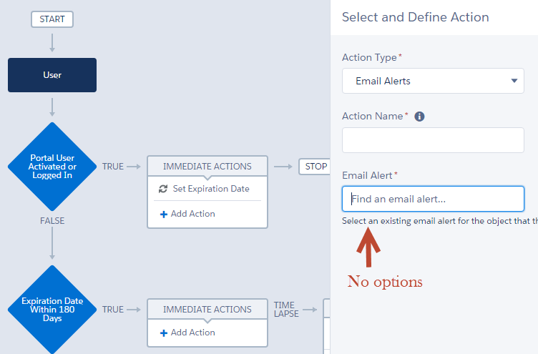Click Add Action text in the lower Immediate Actions box
Viewport: 538px width, 354px height.
(x=192, y=333)
